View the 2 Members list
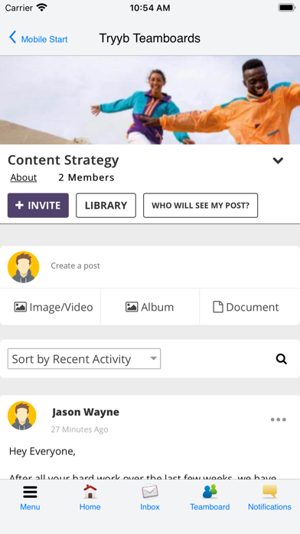This screenshot has height=534, width=300. (86, 177)
